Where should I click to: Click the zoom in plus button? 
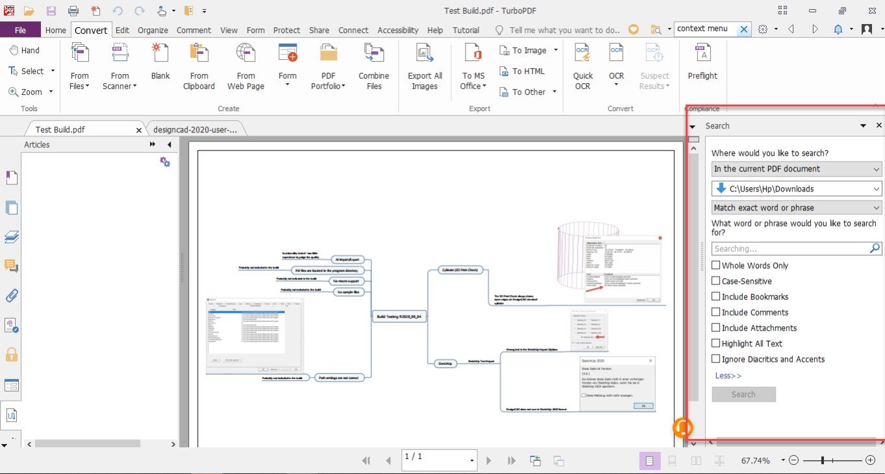pyautogui.click(x=871, y=460)
